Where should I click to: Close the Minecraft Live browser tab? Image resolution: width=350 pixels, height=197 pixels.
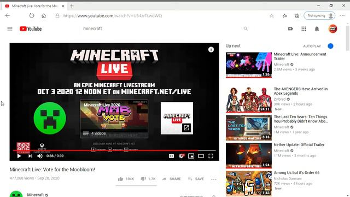[x=63, y=6]
